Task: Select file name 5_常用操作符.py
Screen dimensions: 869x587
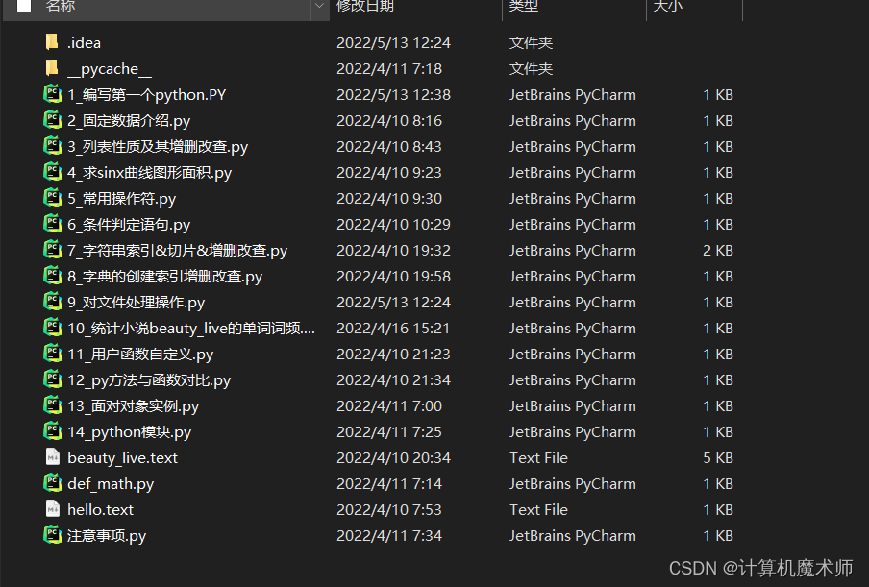Action: pos(121,198)
